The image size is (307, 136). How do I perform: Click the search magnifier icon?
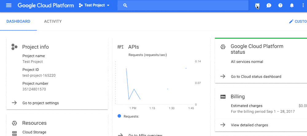[125, 6]
